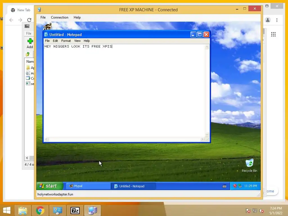Open Chrome profile avatar icon

(268, 20)
